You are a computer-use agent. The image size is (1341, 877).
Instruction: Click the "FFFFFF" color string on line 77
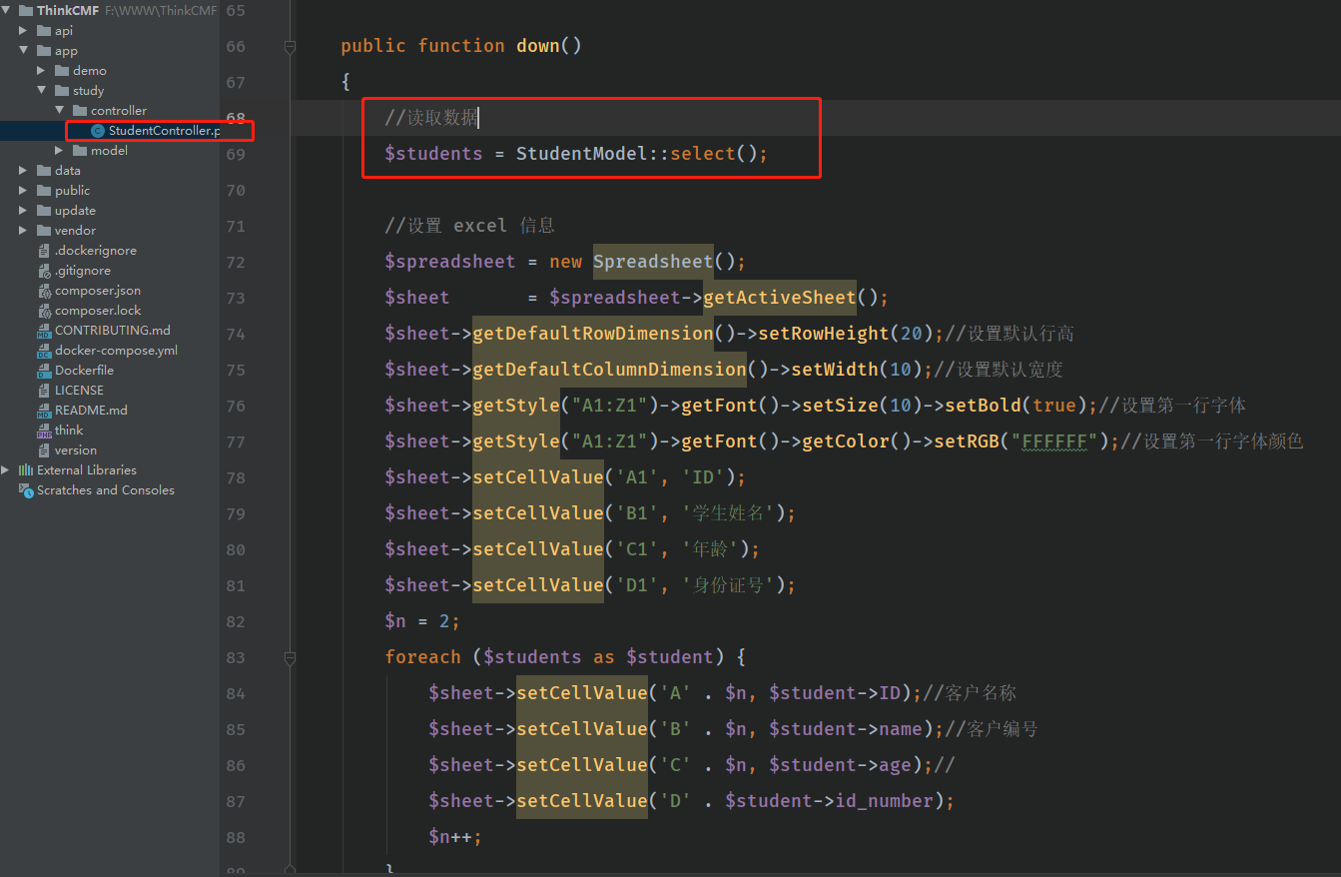pyautogui.click(x=1054, y=441)
